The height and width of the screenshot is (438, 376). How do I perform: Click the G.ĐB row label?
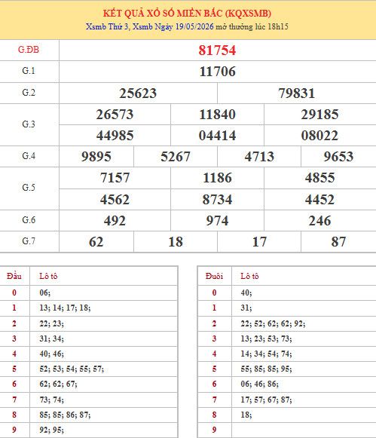[x=29, y=50]
